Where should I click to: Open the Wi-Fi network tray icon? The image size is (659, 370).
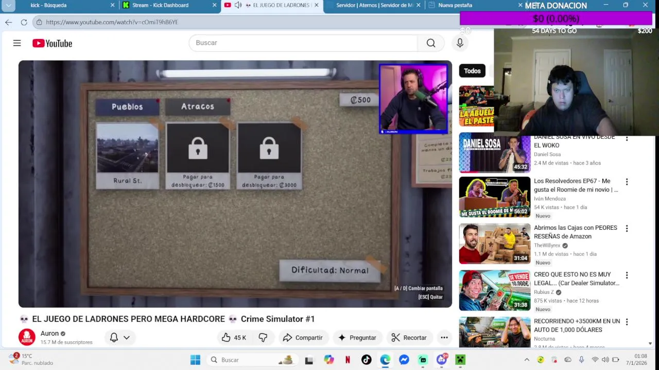point(595,360)
